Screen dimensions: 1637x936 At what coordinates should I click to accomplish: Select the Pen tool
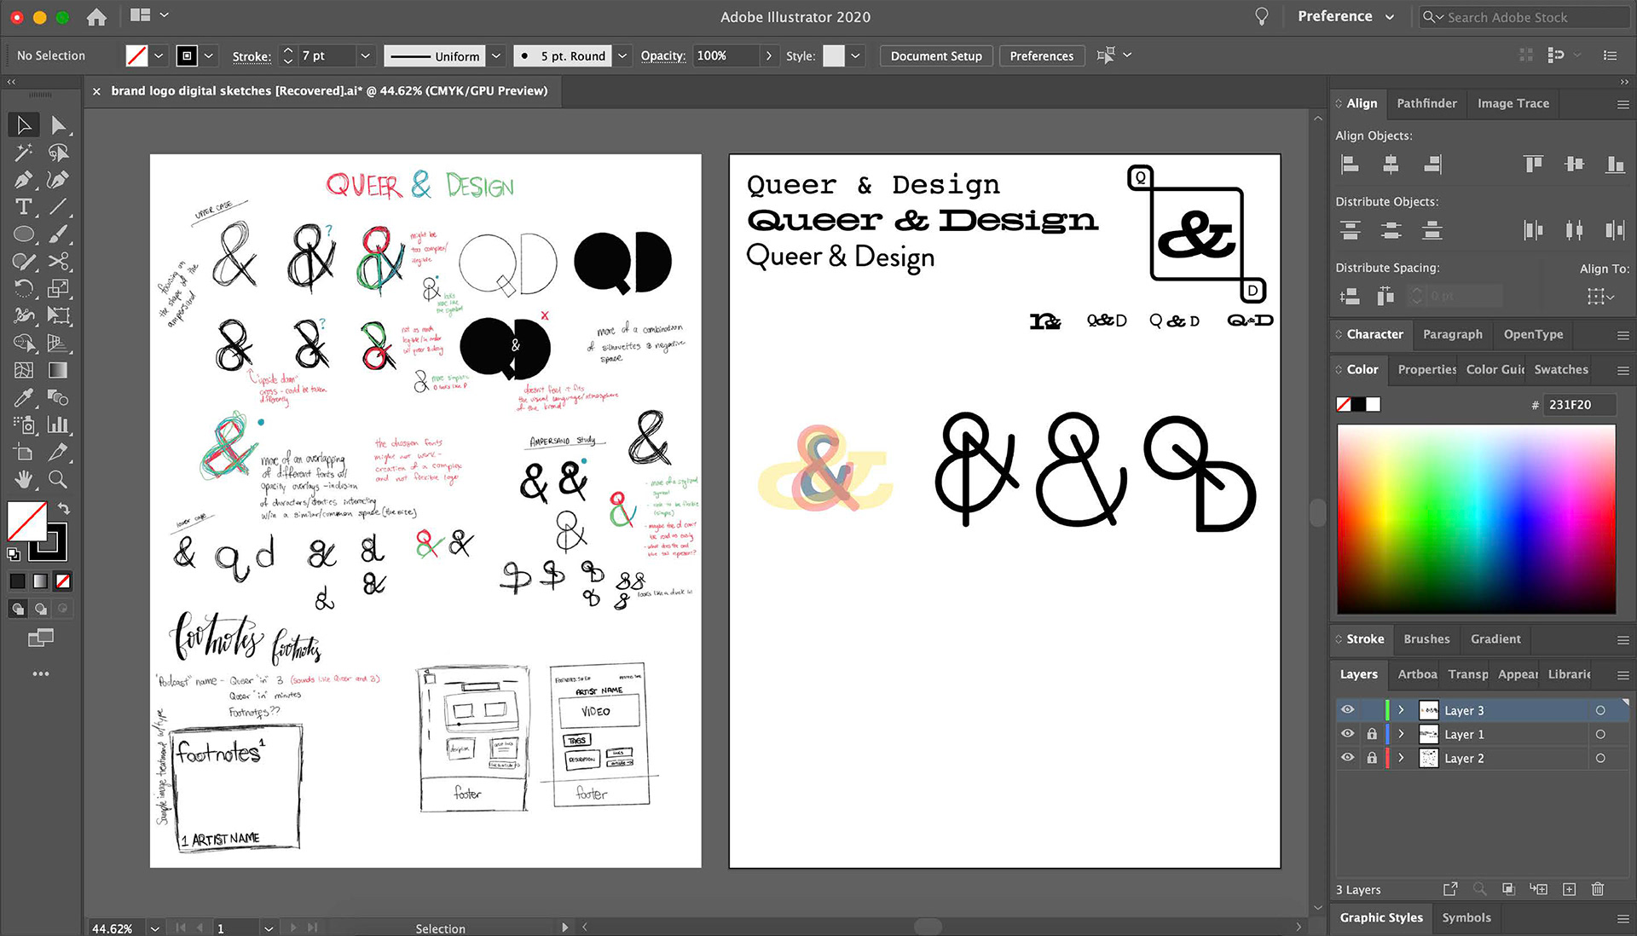pos(24,180)
